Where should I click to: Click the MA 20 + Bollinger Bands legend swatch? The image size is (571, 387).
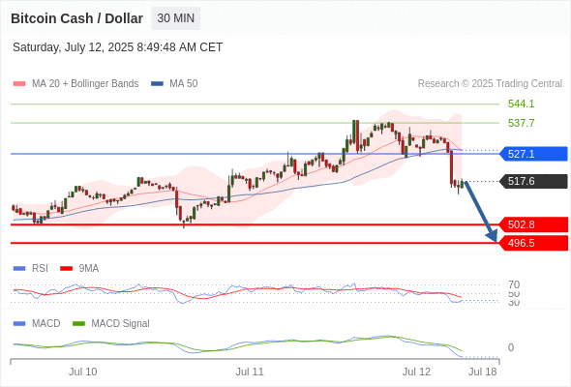pyautogui.click(x=19, y=84)
